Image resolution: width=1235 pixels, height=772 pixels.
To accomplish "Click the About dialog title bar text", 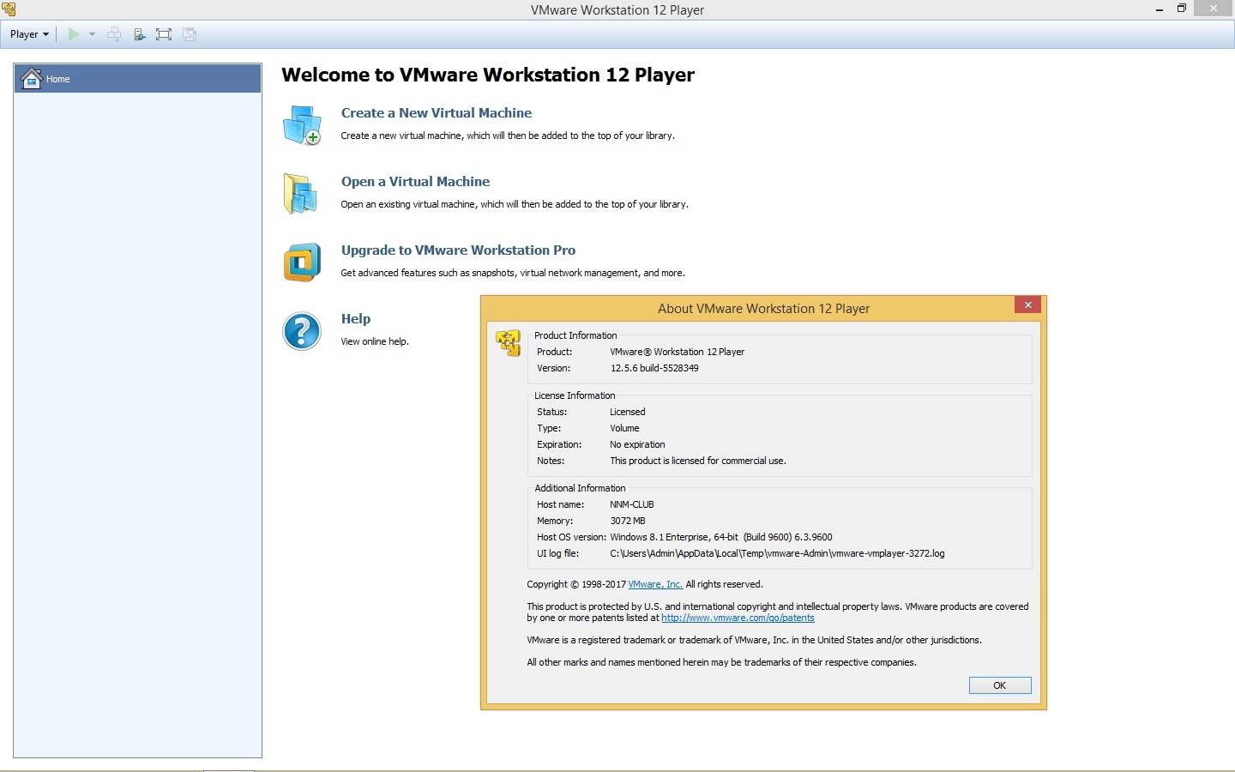I will [x=763, y=309].
